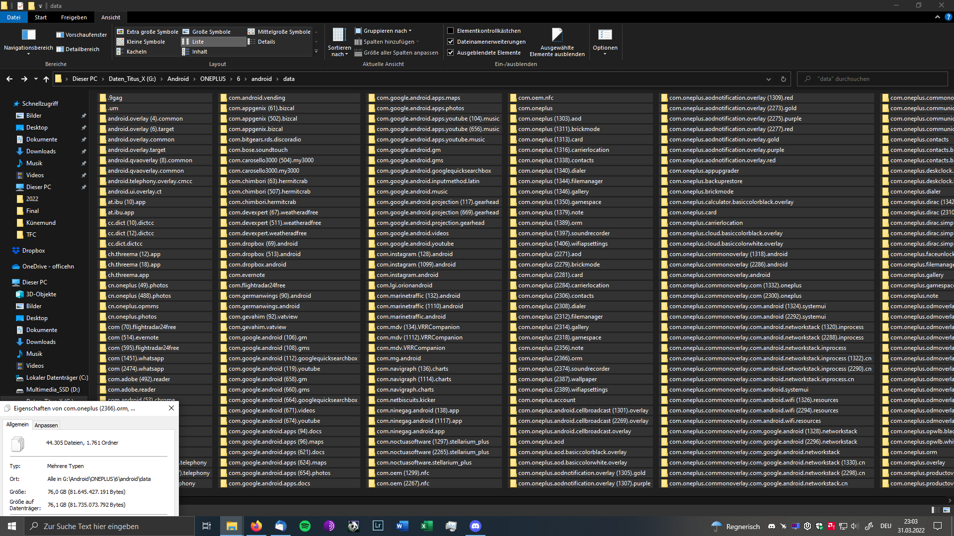This screenshot has height=536, width=954.
Task: Switch to the Start ribbon tab
Action: (41, 17)
